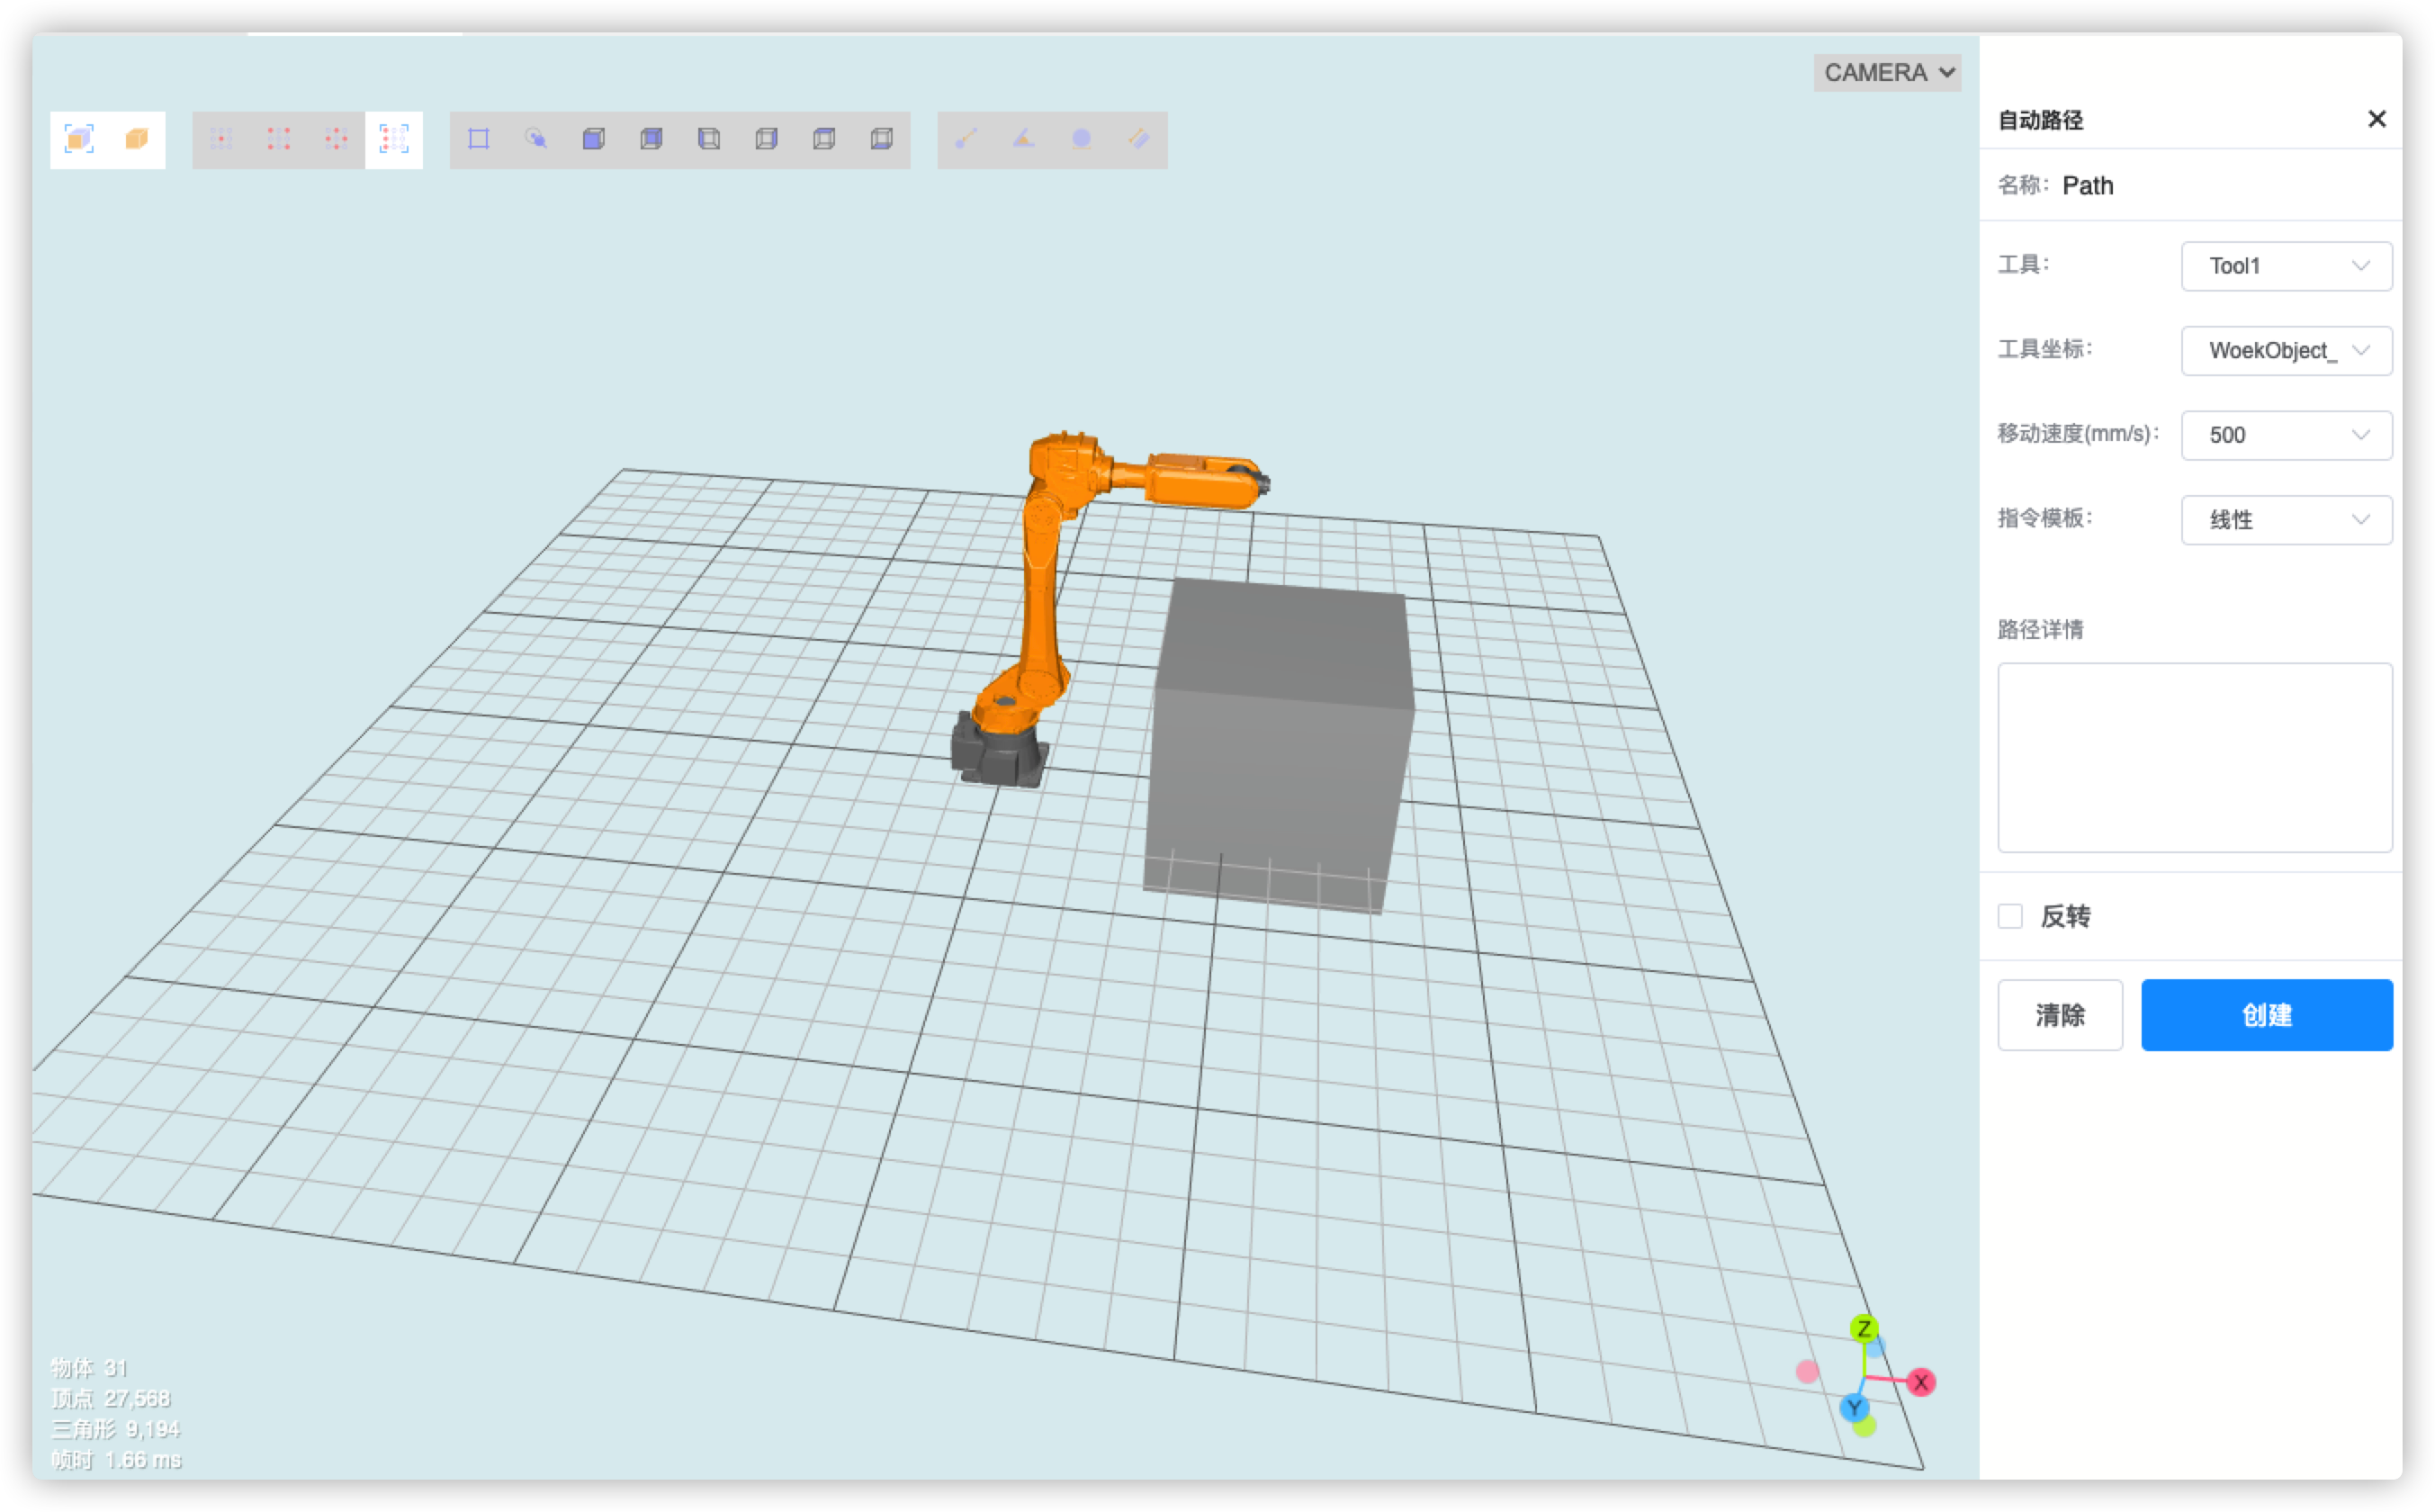Enable the 反转 checkbox
Screen dimensions: 2435x1512
click(x=2010, y=916)
